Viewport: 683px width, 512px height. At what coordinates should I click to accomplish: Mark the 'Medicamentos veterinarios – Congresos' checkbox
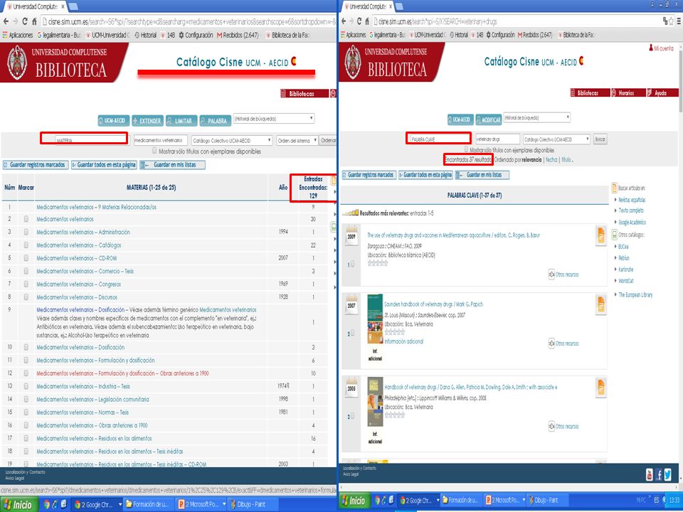tap(26, 284)
